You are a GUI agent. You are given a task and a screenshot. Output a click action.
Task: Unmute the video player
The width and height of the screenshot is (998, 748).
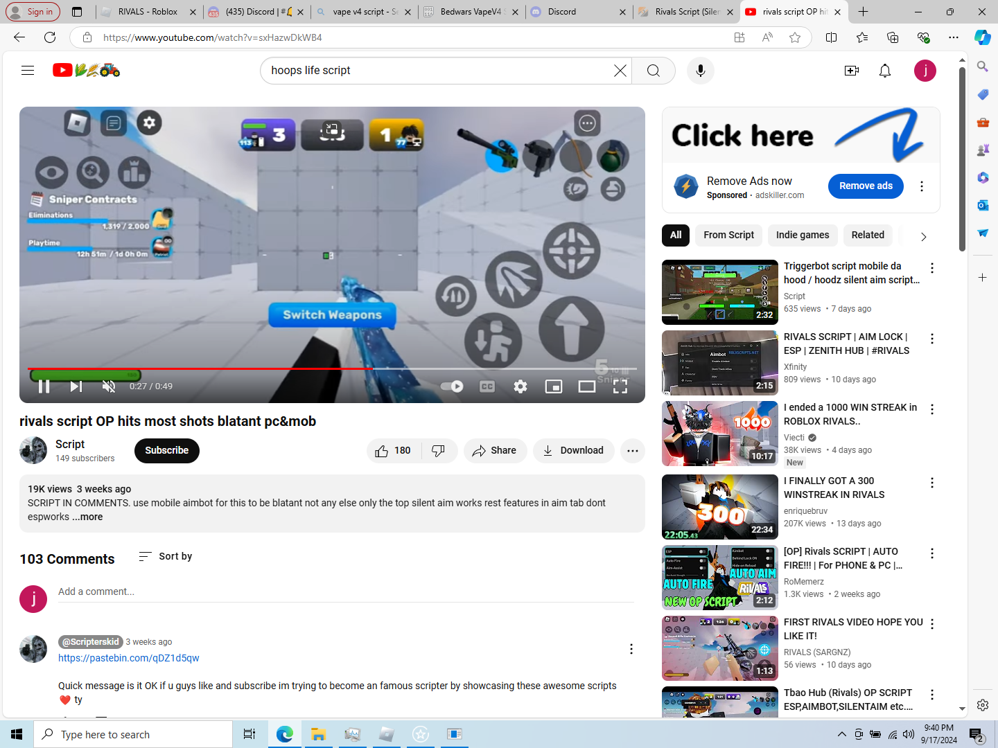click(x=109, y=386)
